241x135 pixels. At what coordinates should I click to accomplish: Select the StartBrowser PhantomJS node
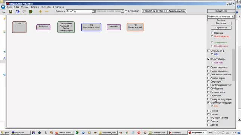coord(66,27)
